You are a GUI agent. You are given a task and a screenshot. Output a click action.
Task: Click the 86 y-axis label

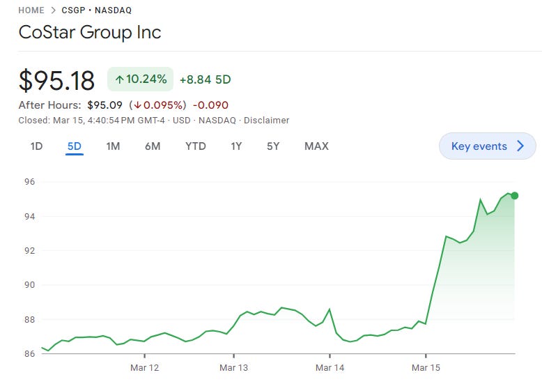click(30, 353)
